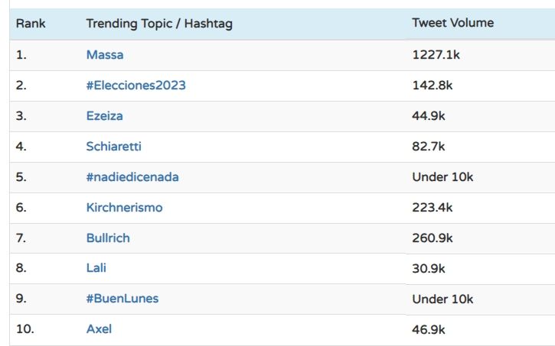
Task: Select the Under 10k cell for #BuenLunes
Action: (442, 299)
